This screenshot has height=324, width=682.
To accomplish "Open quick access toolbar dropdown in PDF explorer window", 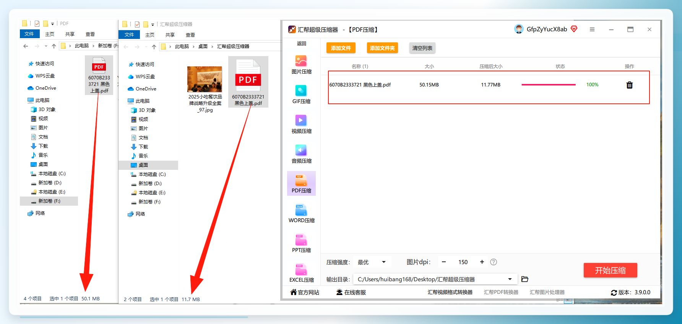I will click(x=52, y=24).
